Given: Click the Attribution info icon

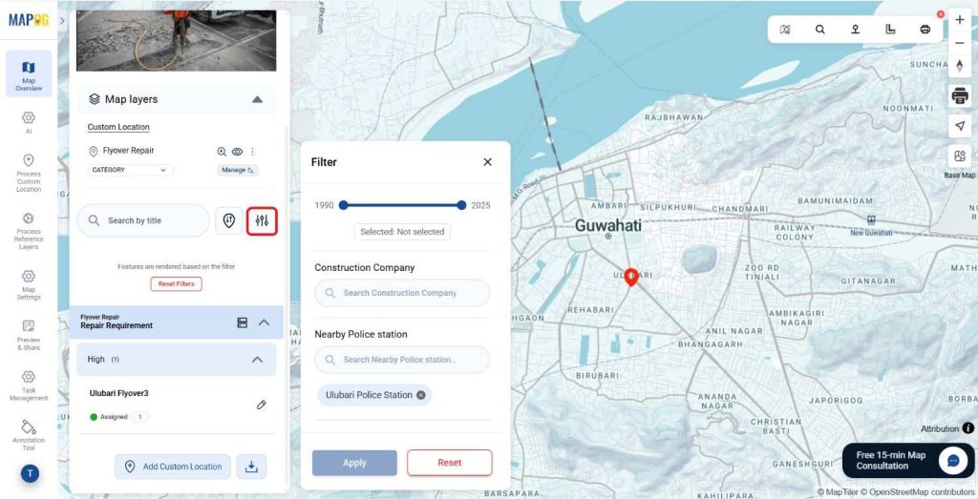Looking at the screenshot, I should coord(968,428).
